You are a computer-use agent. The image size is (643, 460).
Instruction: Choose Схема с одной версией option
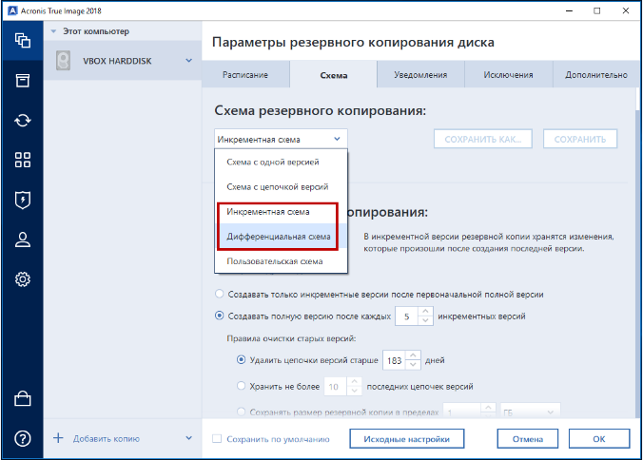coord(281,162)
